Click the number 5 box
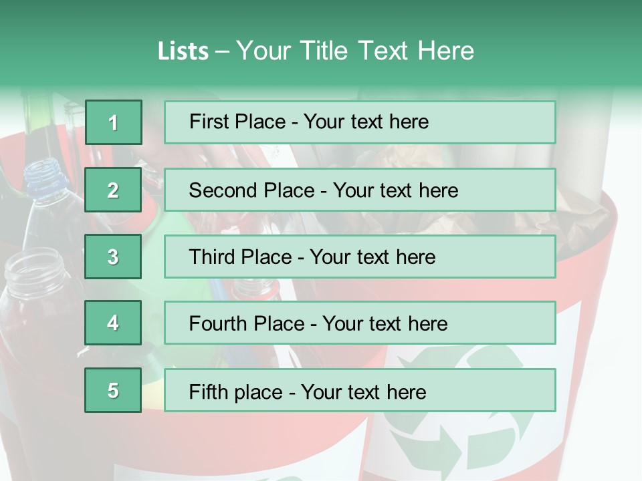The image size is (642, 481). coord(113,390)
